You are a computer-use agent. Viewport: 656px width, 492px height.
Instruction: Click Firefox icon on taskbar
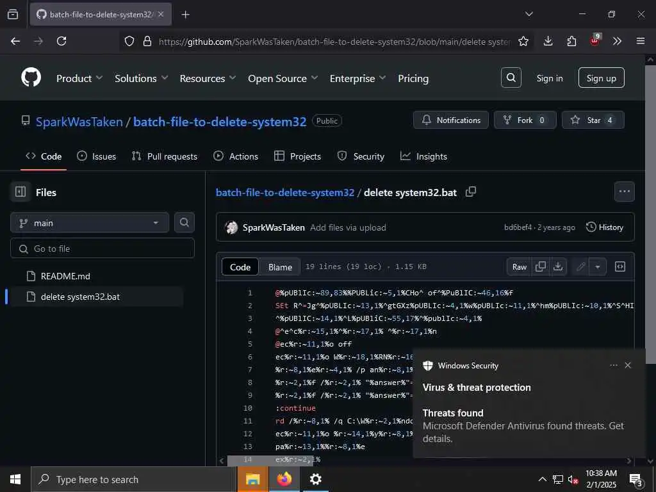(284, 479)
